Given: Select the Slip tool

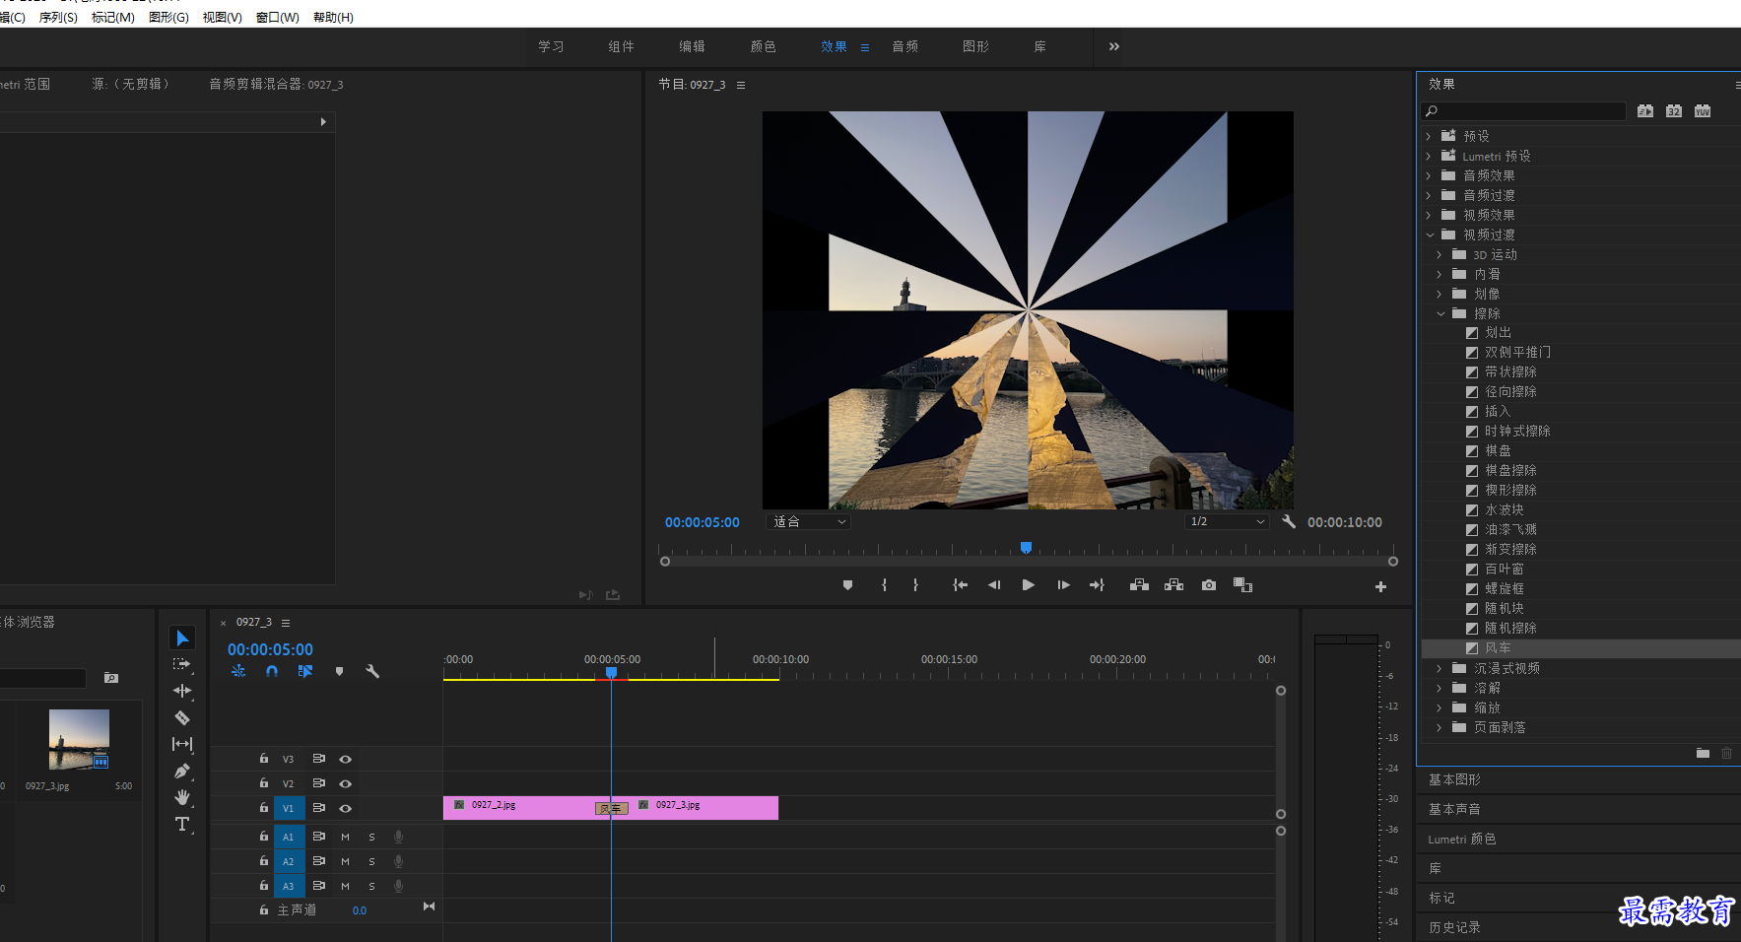Looking at the screenshot, I should (182, 744).
